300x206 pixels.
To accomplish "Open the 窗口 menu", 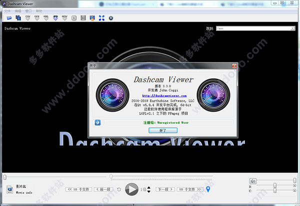I will [x=28, y=11].
